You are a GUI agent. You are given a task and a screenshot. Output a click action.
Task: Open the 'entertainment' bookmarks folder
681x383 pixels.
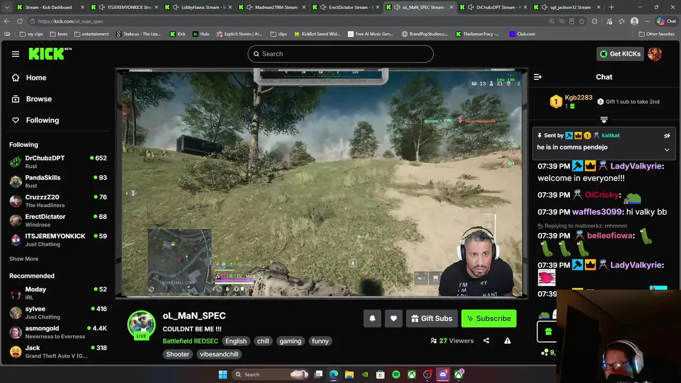pos(92,34)
